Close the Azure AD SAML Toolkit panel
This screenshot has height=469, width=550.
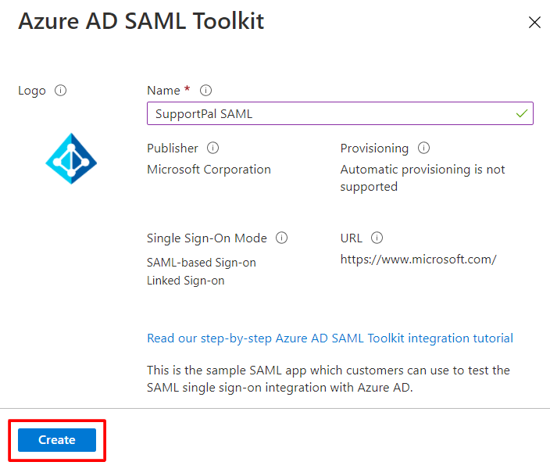click(534, 23)
